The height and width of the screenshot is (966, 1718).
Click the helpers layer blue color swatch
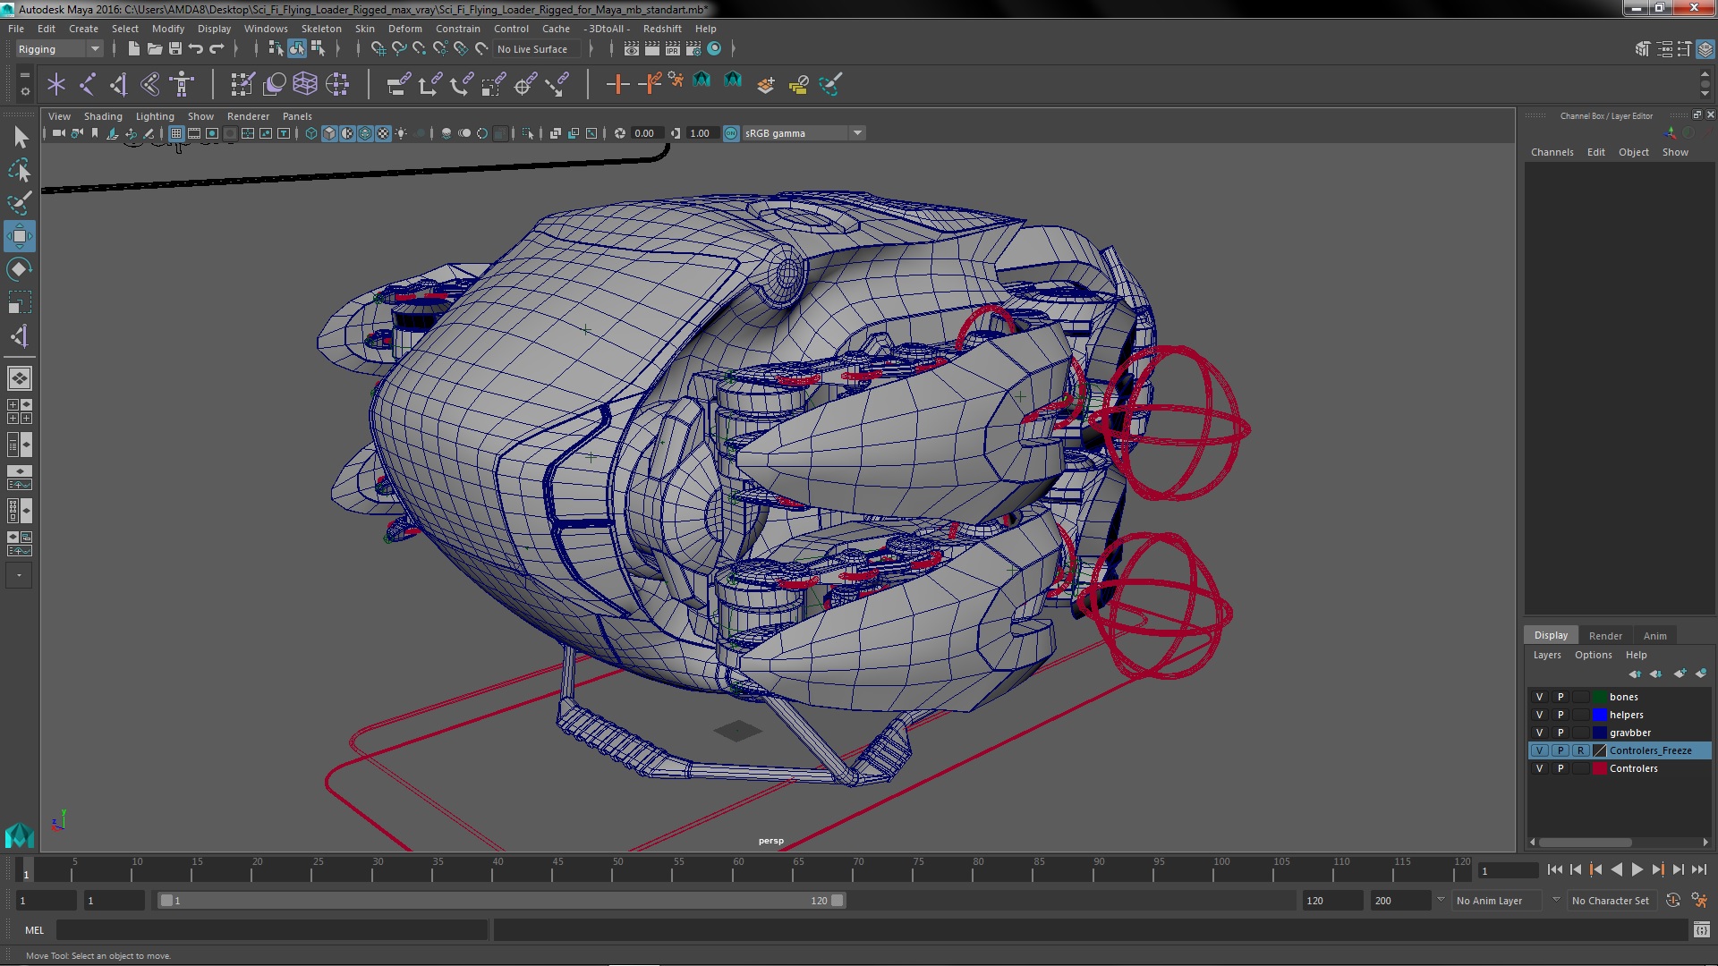(1599, 715)
